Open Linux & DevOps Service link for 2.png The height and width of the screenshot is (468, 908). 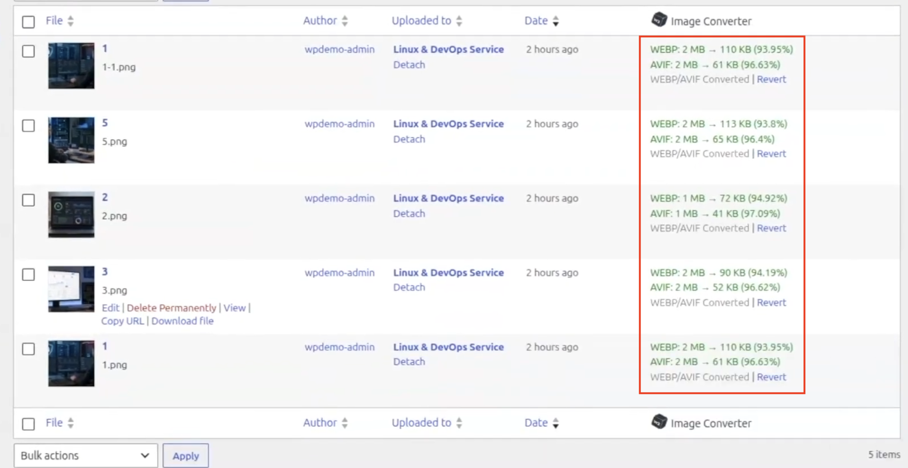click(448, 198)
